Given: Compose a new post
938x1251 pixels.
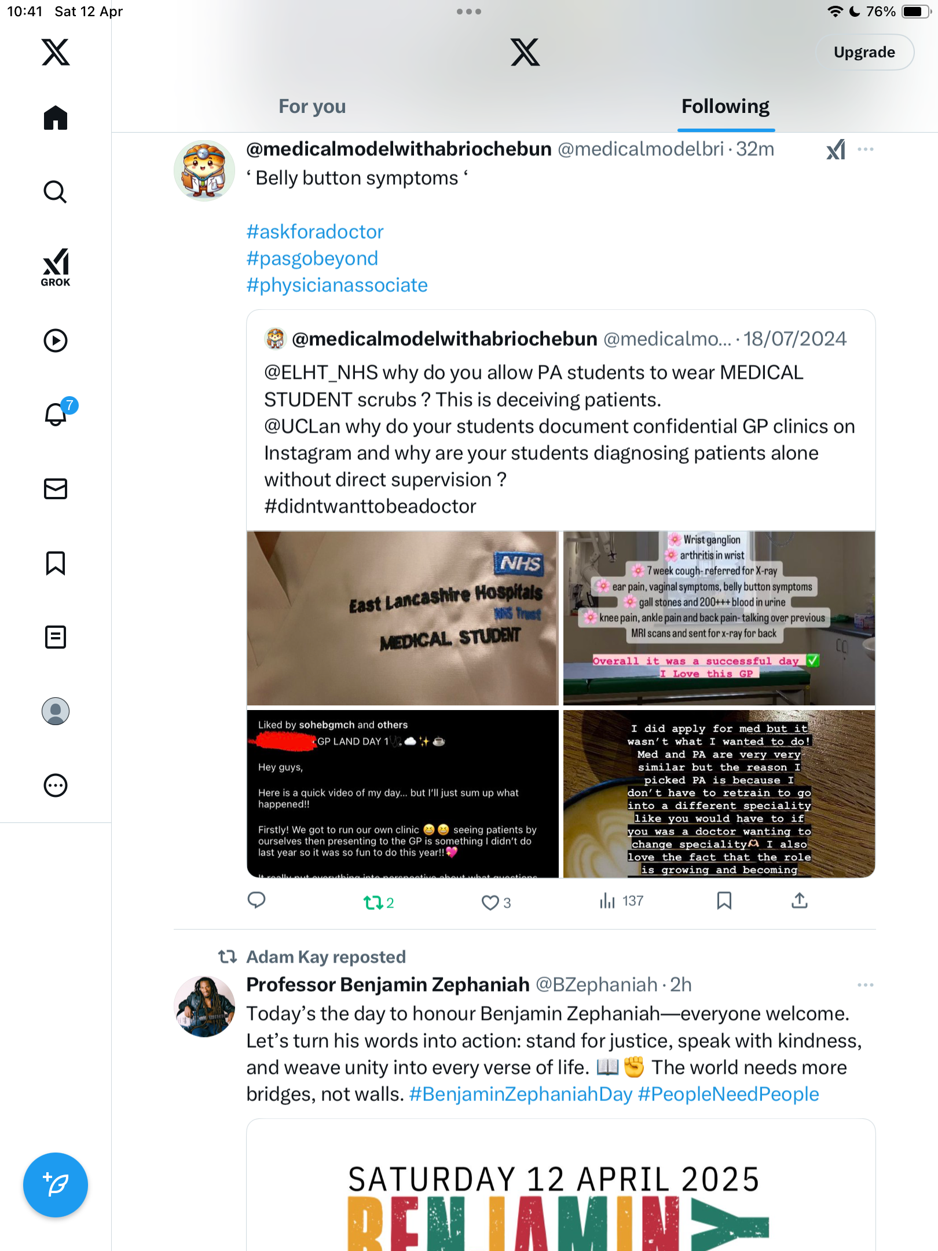Looking at the screenshot, I should pyautogui.click(x=56, y=1185).
